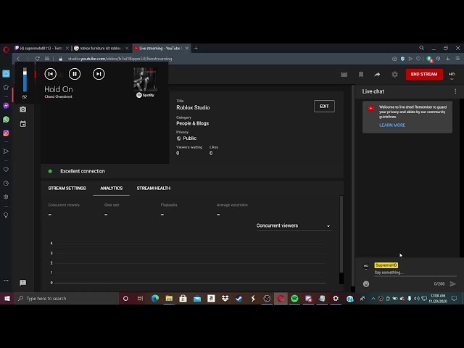Click the Windows taskbar search box
This screenshot has height=348, width=464.
click(67, 298)
